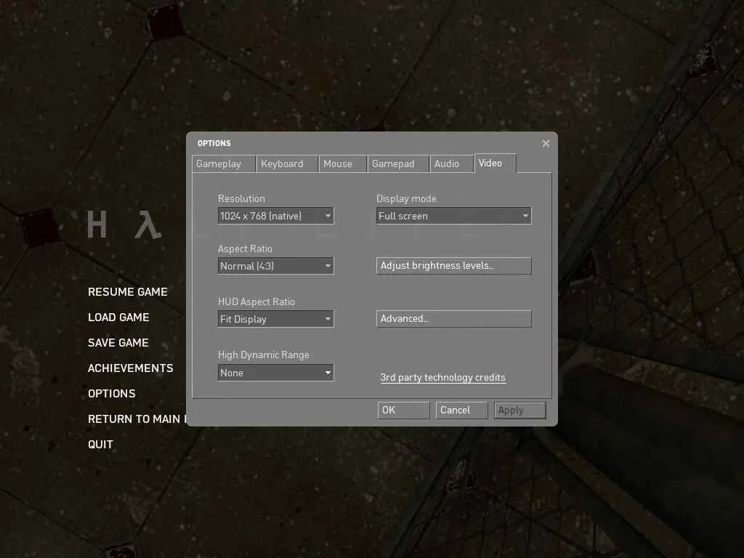Image resolution: width=744 pixels, height=558 pixels.
Task: Open Achievements from main menu
Action: point(131,368)
